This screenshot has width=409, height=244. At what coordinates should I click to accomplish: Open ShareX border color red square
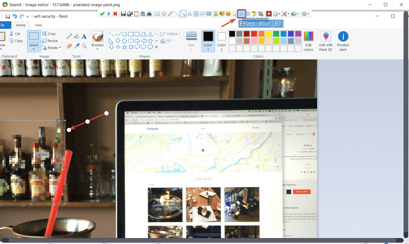pos(269,14)
